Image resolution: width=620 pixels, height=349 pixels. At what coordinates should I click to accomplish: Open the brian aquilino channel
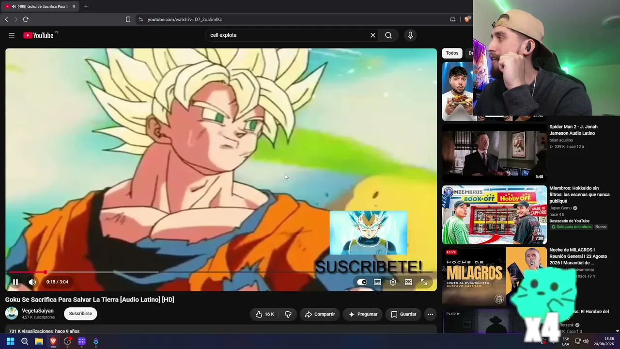[561, 140]
